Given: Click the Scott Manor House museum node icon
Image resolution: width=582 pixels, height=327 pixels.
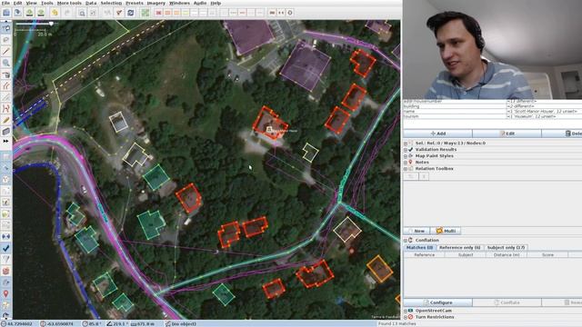Looking at the screenshot, I should pyautogui.click(x=269, y=129).
